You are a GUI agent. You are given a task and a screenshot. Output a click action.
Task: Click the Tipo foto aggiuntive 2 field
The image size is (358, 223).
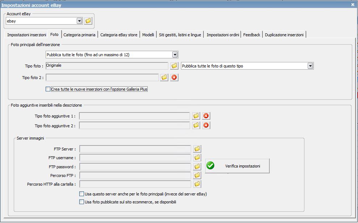coord(135,125)
